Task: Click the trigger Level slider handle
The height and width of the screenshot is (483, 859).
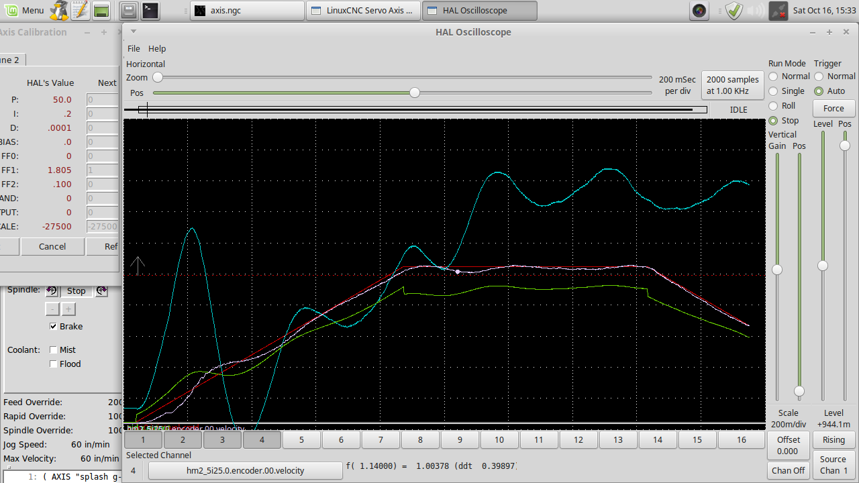Action: point(823,266)
